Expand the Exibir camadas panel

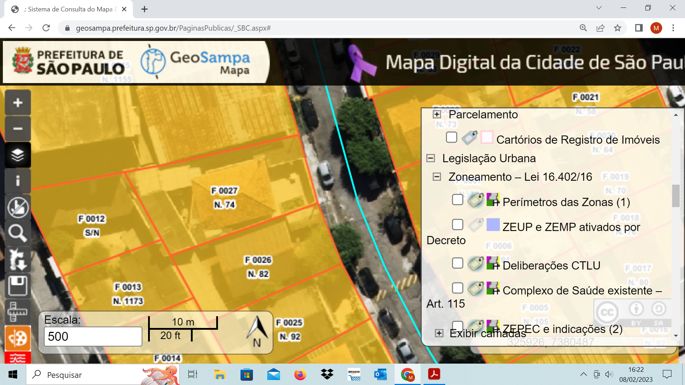(x=439, y=333)
